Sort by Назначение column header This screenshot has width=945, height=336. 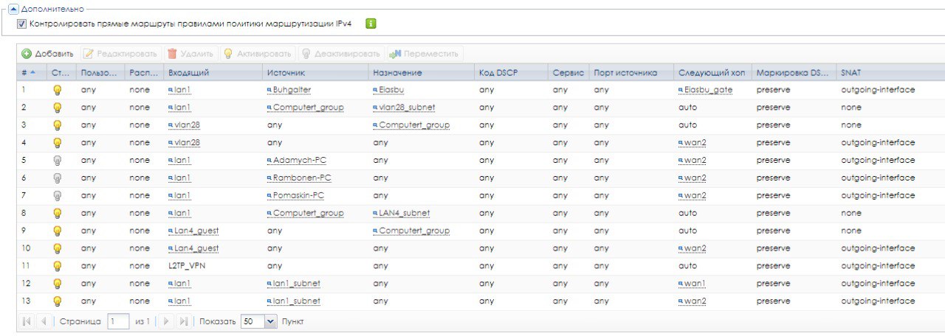click(x=421, y=73)
